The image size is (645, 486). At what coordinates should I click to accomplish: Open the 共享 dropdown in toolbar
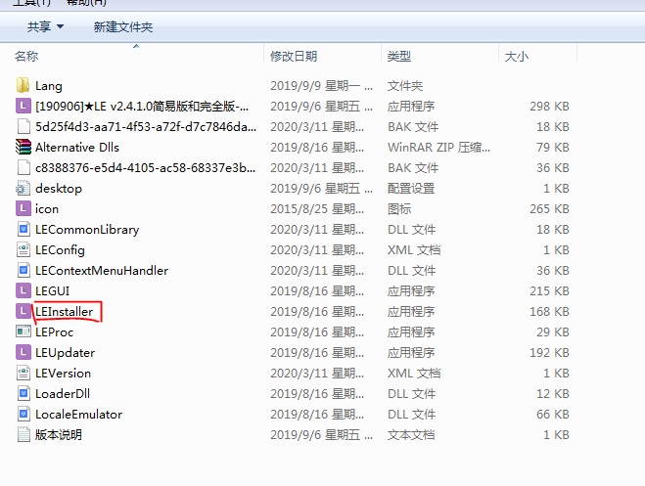click(x=45, y=27)
